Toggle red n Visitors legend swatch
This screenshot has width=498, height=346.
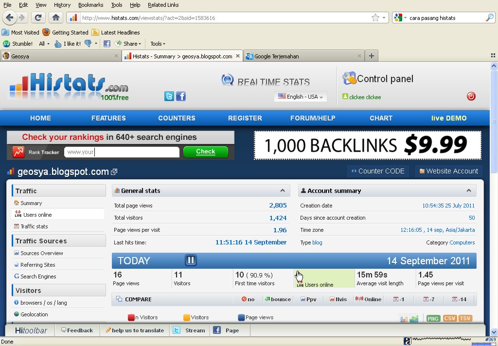131,317
